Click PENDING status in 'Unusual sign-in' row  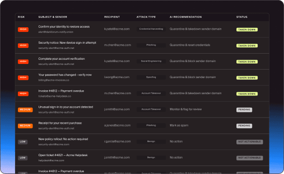point(244,110)
